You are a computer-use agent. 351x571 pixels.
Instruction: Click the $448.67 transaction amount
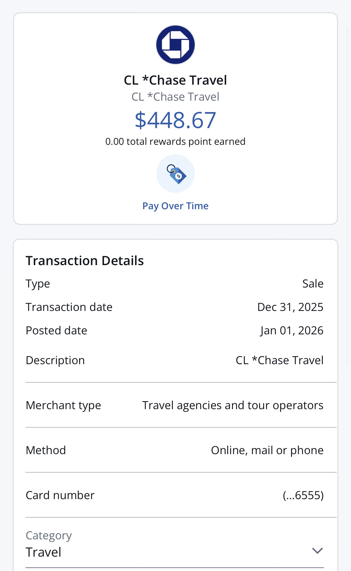pos(175,120)
